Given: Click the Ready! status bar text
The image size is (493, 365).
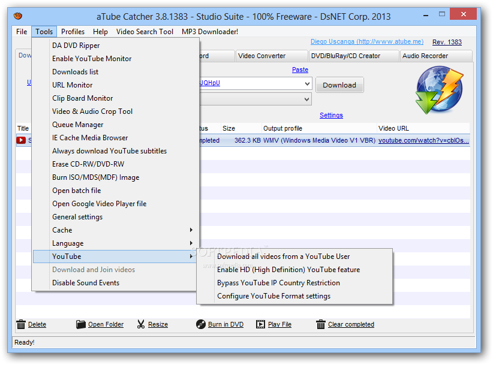Looking at the screenshot, I should tap(24, 342).
